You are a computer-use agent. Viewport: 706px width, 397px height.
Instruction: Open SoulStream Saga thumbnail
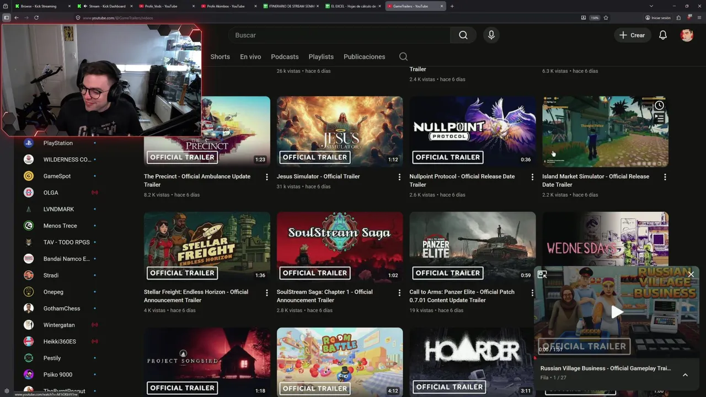(x=340, y=248)
